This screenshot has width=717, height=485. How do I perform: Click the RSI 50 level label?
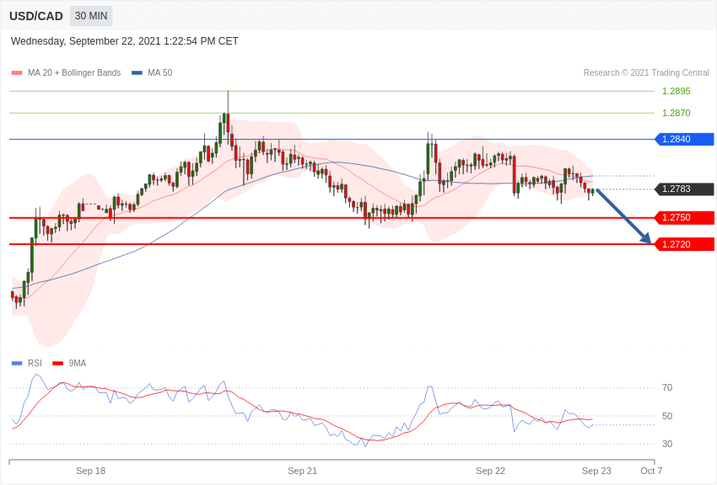[667, 416]
